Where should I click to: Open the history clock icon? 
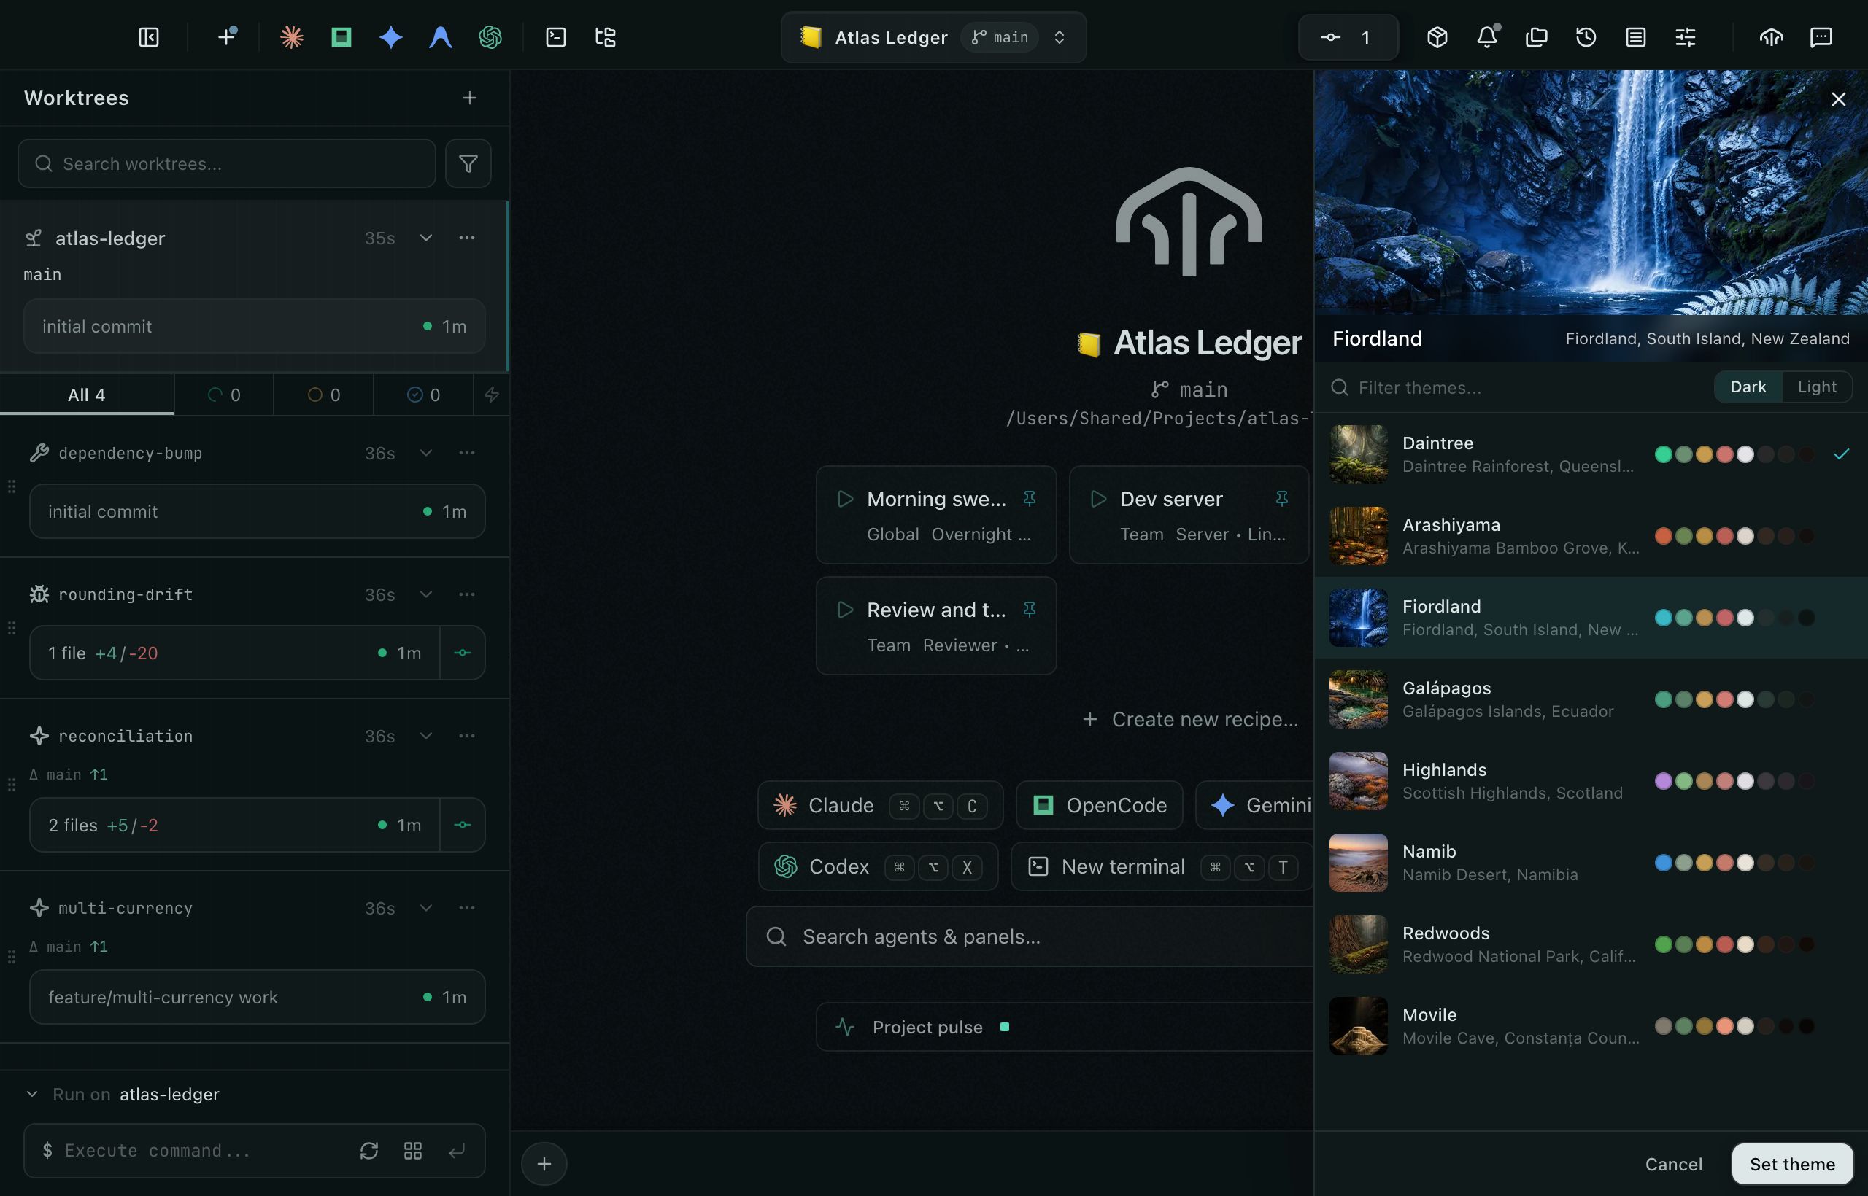click(x=1586, y=37)
